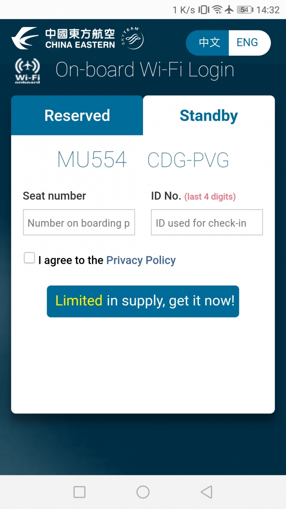Tap the SkyTeam alliance logo
Viewport: 286px width, 509px height.
pos(133,39)
